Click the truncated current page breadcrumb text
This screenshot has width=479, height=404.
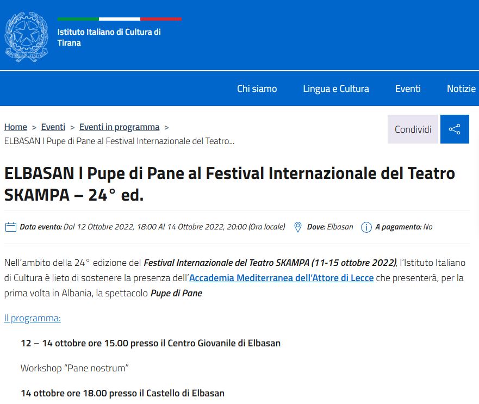(119, 141)
